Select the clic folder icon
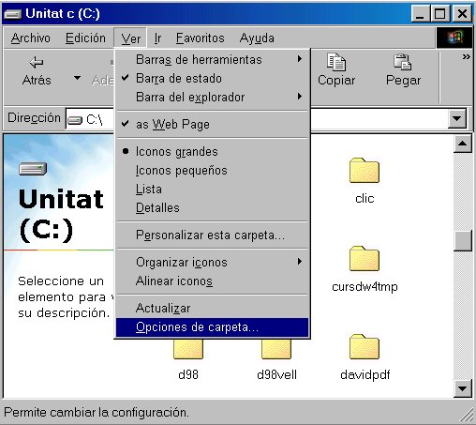The image size is (476, 425). (x=364, y=170)
